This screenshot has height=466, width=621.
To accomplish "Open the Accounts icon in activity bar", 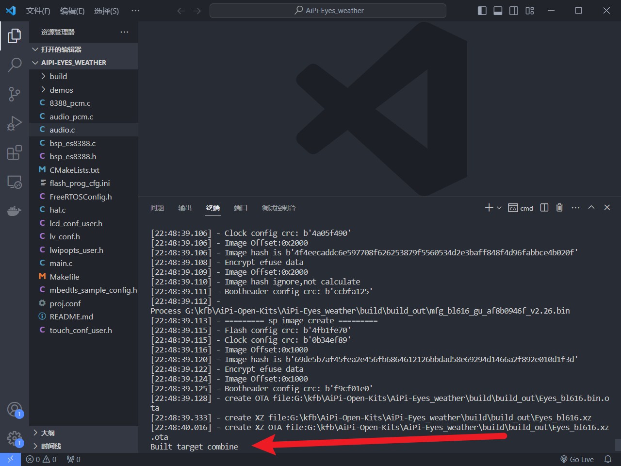I will pos(15,409).
